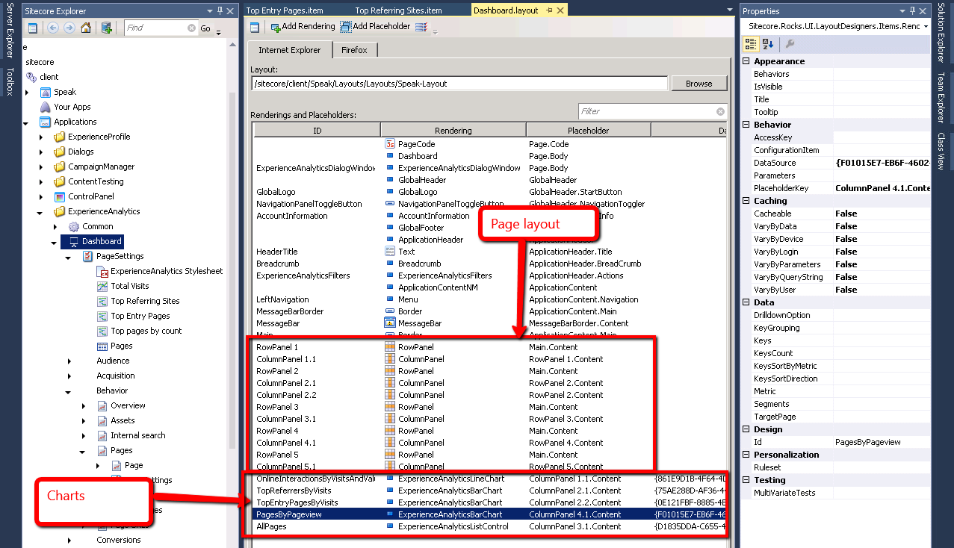Select the Firefox device tab
This screenshot has width=954, height=548.
point(355,50)
